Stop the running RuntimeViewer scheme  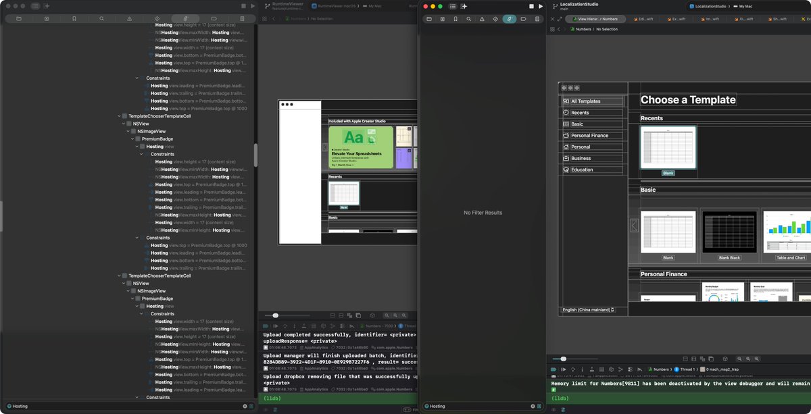click(243, 6)
